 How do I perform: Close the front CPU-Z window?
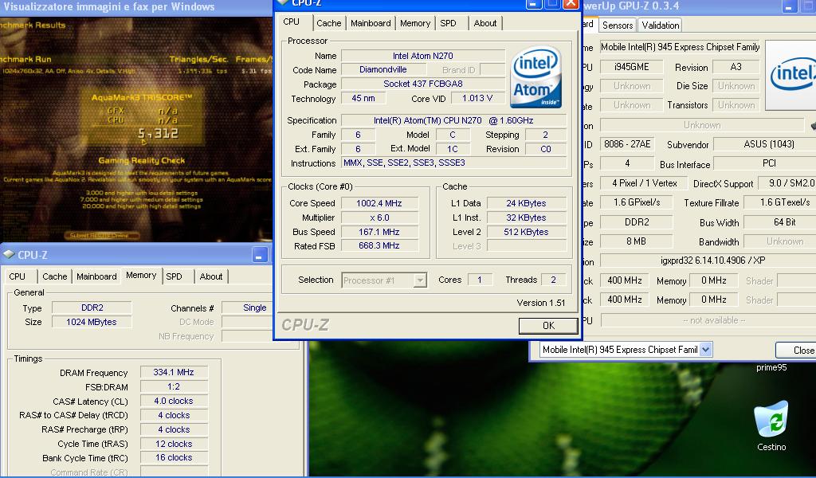click(x=571, y=4)
